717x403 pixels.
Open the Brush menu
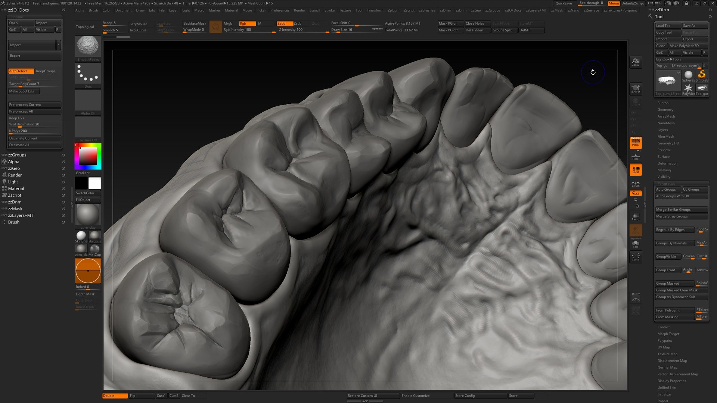point(93,10)
